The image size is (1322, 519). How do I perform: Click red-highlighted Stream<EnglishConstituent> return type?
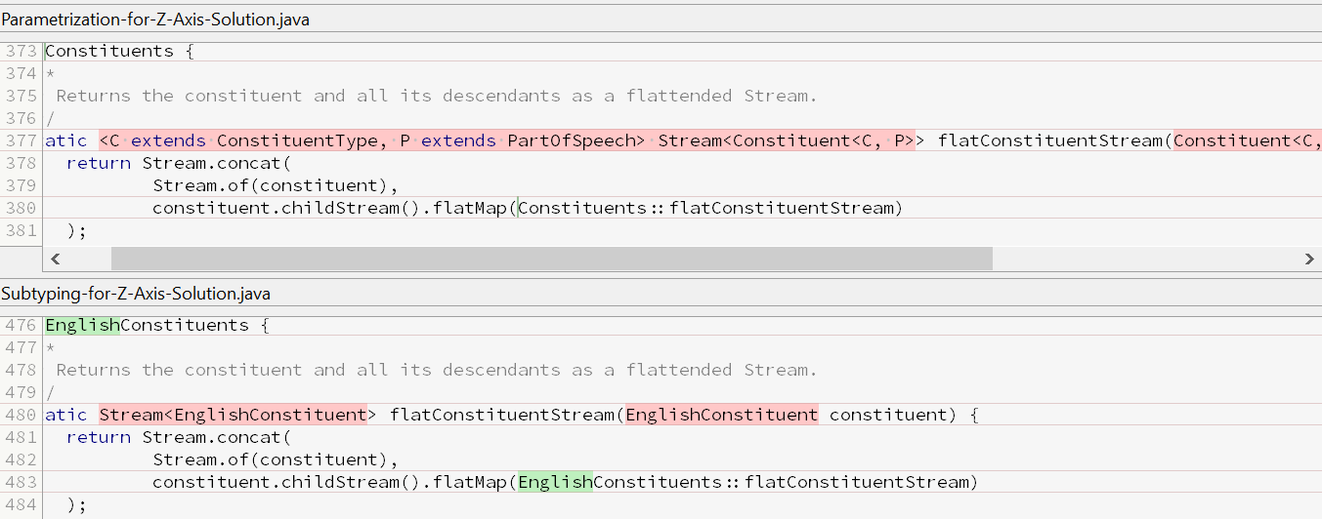(x=233, y=415)
